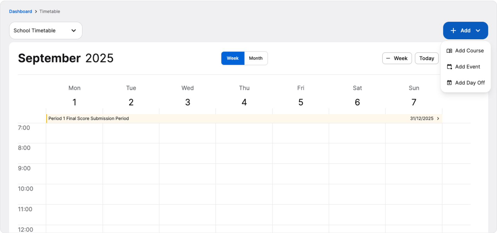Click the Add Event calendar icon
Screen dimensions: 497x233
449,67
